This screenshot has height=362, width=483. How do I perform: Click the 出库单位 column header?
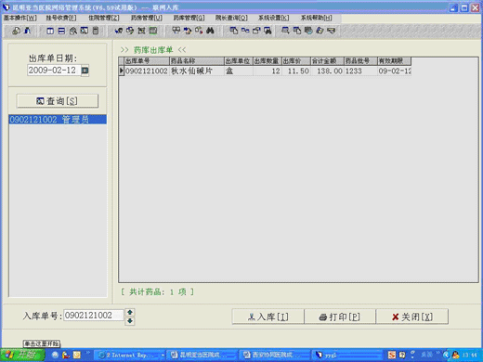click(x=239, y=61)
